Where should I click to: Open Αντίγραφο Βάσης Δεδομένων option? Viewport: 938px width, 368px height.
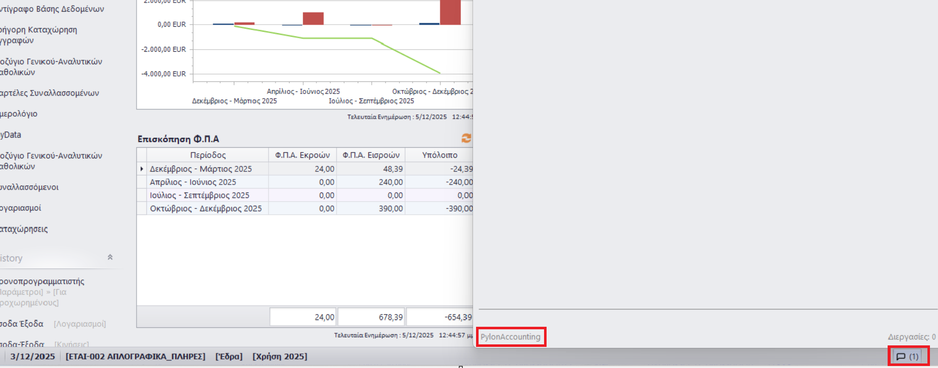[x=52, y=9]
